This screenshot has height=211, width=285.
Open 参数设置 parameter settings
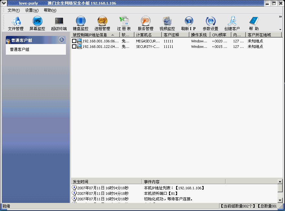pos(210,23)
